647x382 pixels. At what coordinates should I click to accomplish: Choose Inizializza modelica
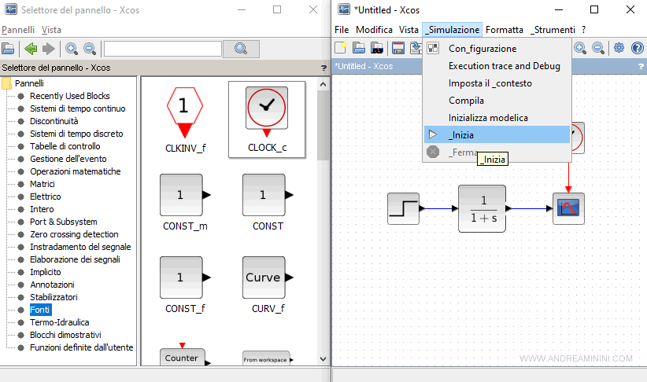click(497, 118)
